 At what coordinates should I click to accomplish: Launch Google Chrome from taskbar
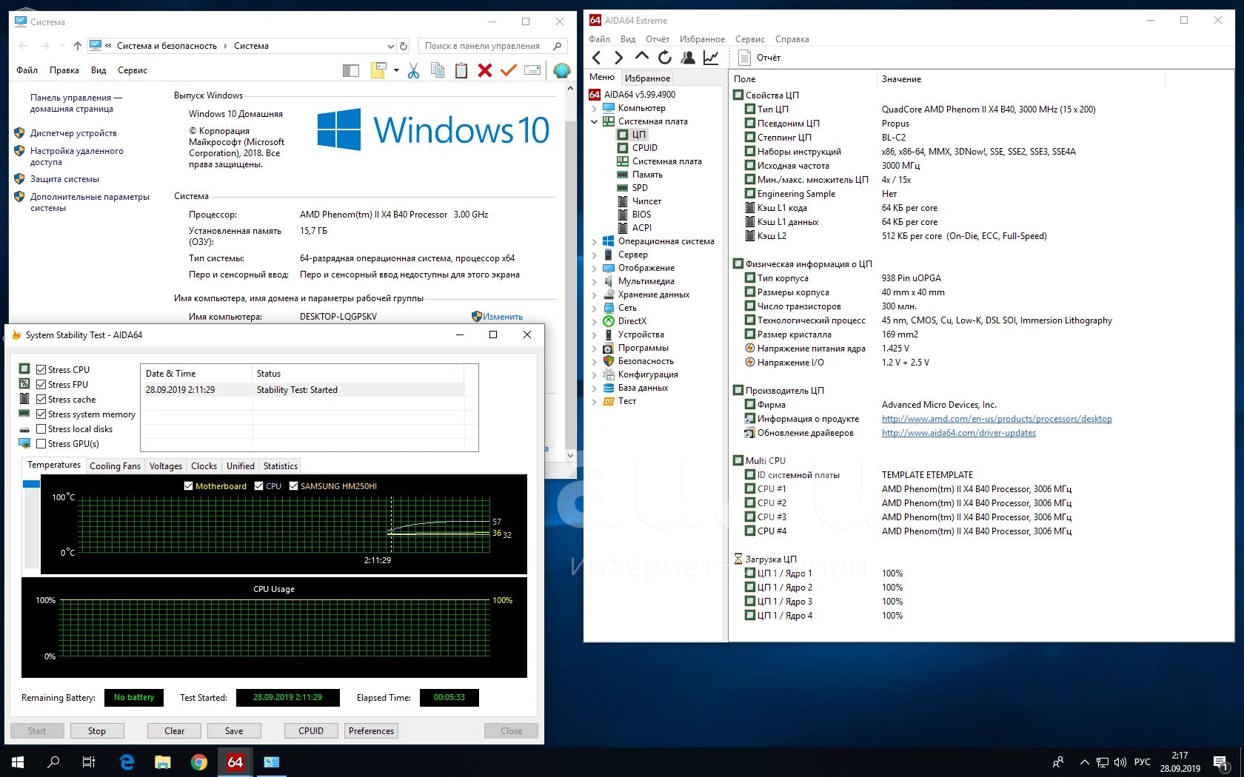pos(199,762)
